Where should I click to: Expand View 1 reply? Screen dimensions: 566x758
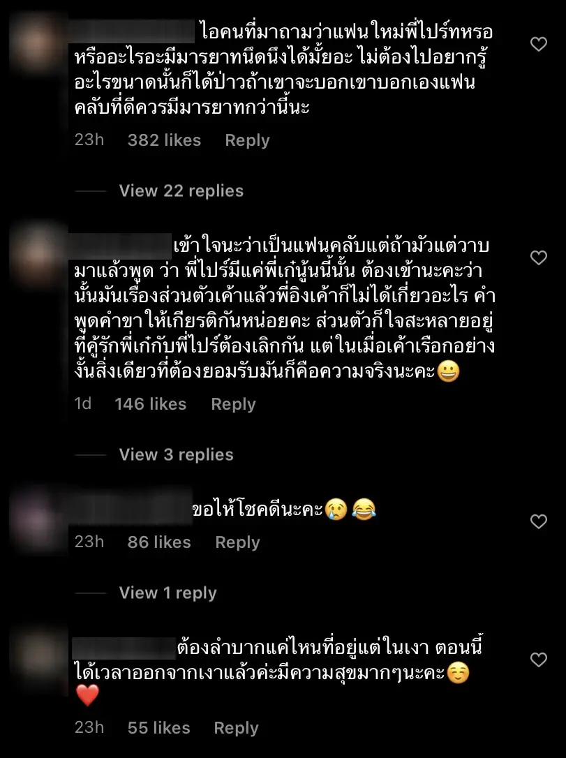pos(167,593)
